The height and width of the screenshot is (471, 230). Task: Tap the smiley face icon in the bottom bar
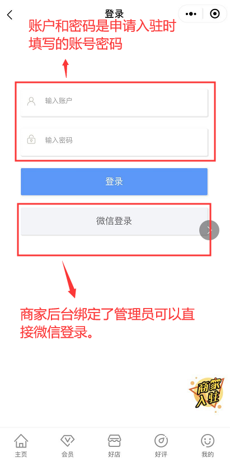click(x=208, y=441)
